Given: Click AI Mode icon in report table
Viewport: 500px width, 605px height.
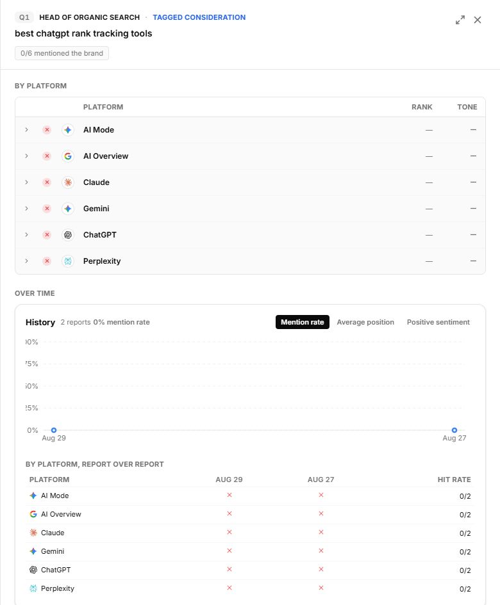Looking at the screenshot, I should (x=33, y=496).
